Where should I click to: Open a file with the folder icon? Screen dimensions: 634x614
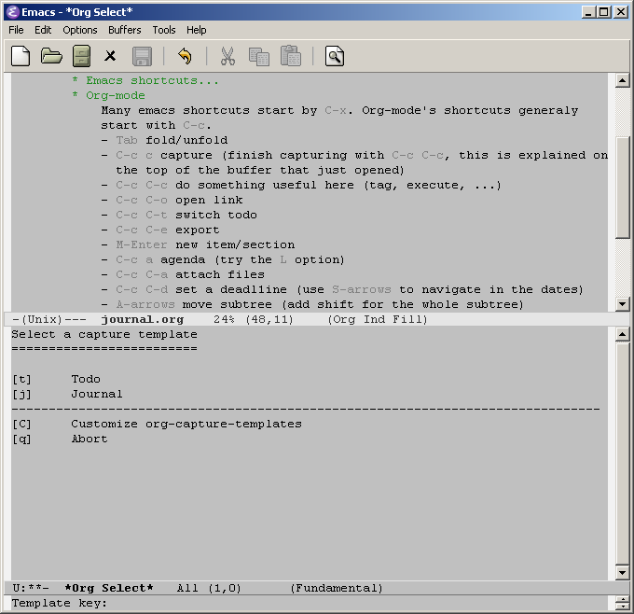tap(51, 57)
